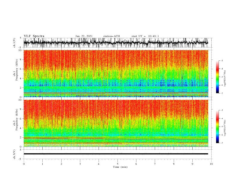Click the ch.3 flat voltage trace
This screenshot has height=184, width=238.
point(116,154)
